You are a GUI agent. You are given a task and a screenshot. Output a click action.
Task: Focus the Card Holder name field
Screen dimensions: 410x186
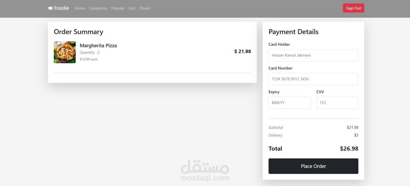click(x=313, y=55)
